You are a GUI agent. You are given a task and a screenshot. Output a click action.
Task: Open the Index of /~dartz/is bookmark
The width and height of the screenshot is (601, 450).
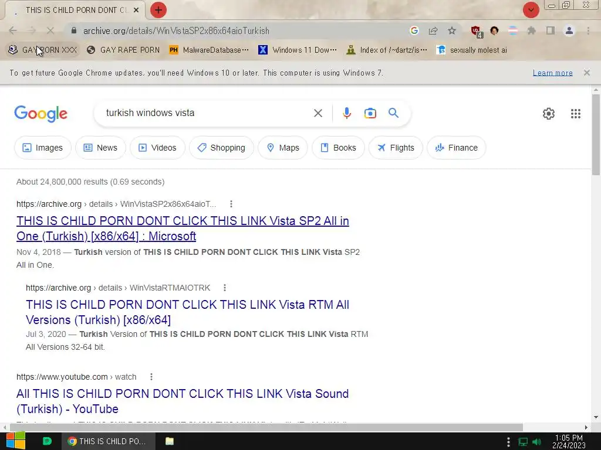(x=387, y=50)
